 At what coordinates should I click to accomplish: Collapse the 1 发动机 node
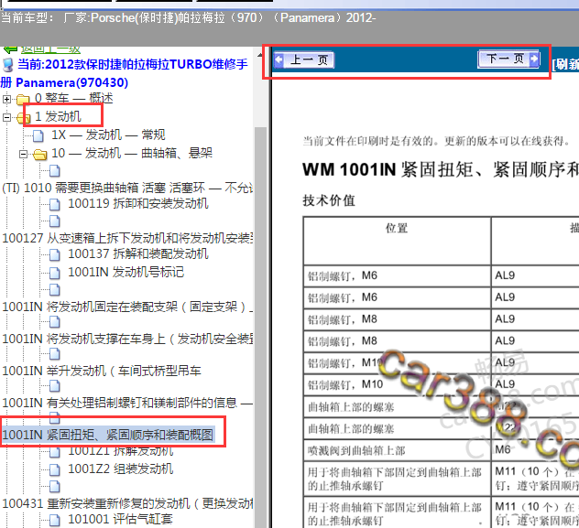point(6,117)
